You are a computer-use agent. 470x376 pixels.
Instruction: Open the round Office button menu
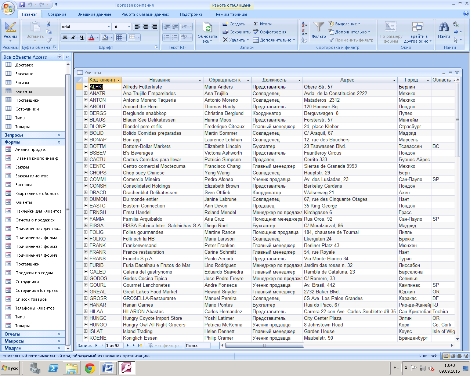coord(8,9)
